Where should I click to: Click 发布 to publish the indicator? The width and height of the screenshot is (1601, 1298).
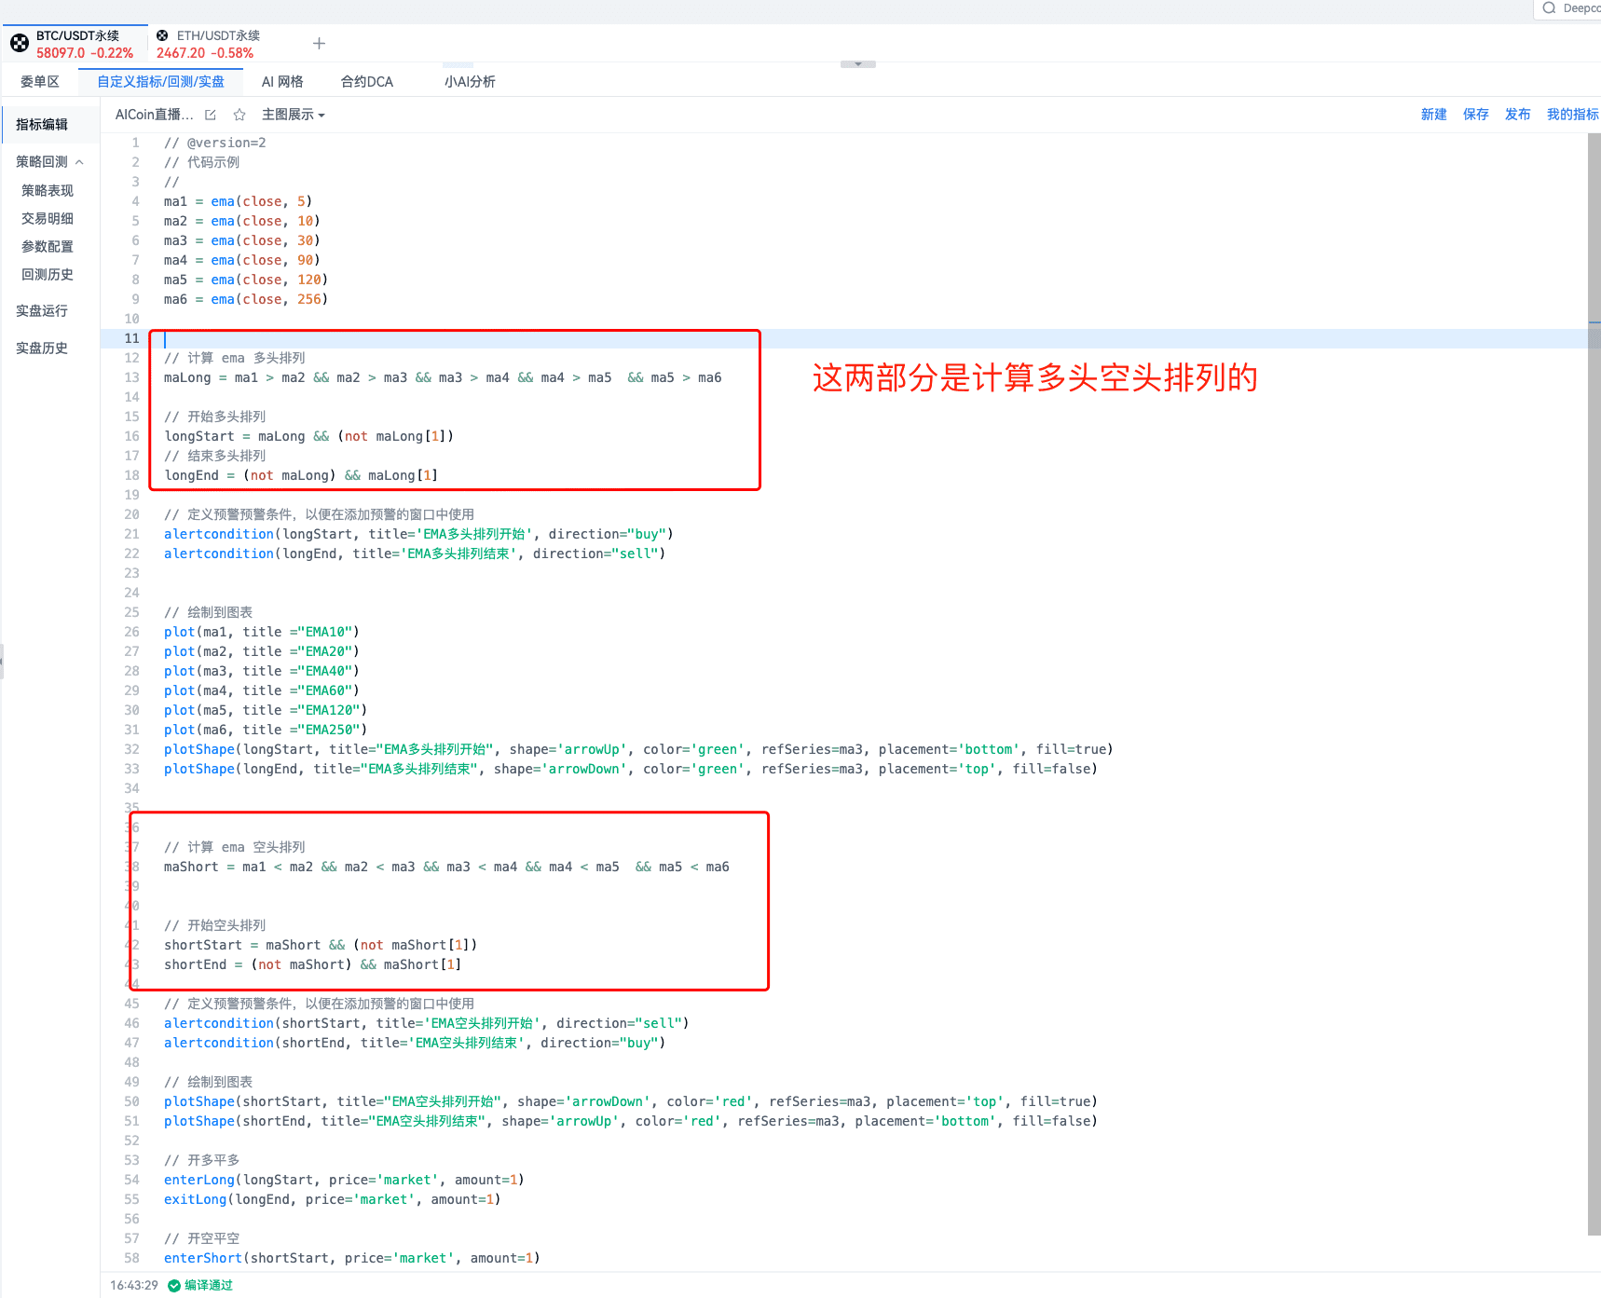pos(1517,115)
